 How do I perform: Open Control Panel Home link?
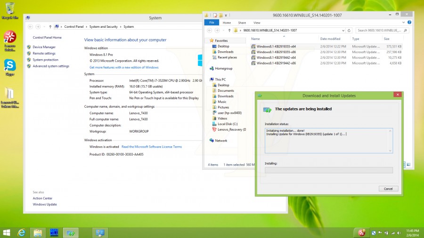coord(47,38)
